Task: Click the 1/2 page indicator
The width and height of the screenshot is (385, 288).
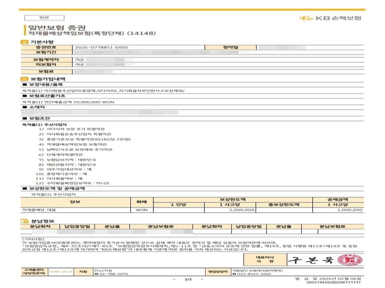Action: pos(188,279)
